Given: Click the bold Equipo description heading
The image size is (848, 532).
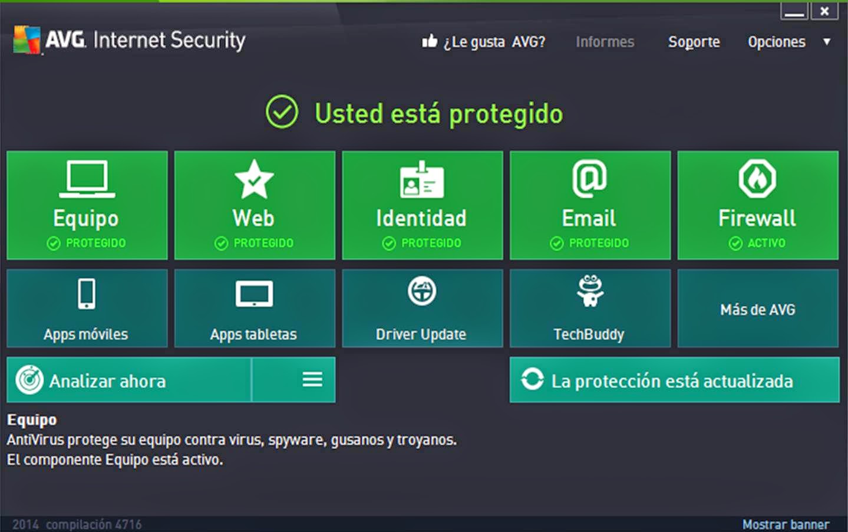Looking at the screenshot, I should tap(32, 420).
